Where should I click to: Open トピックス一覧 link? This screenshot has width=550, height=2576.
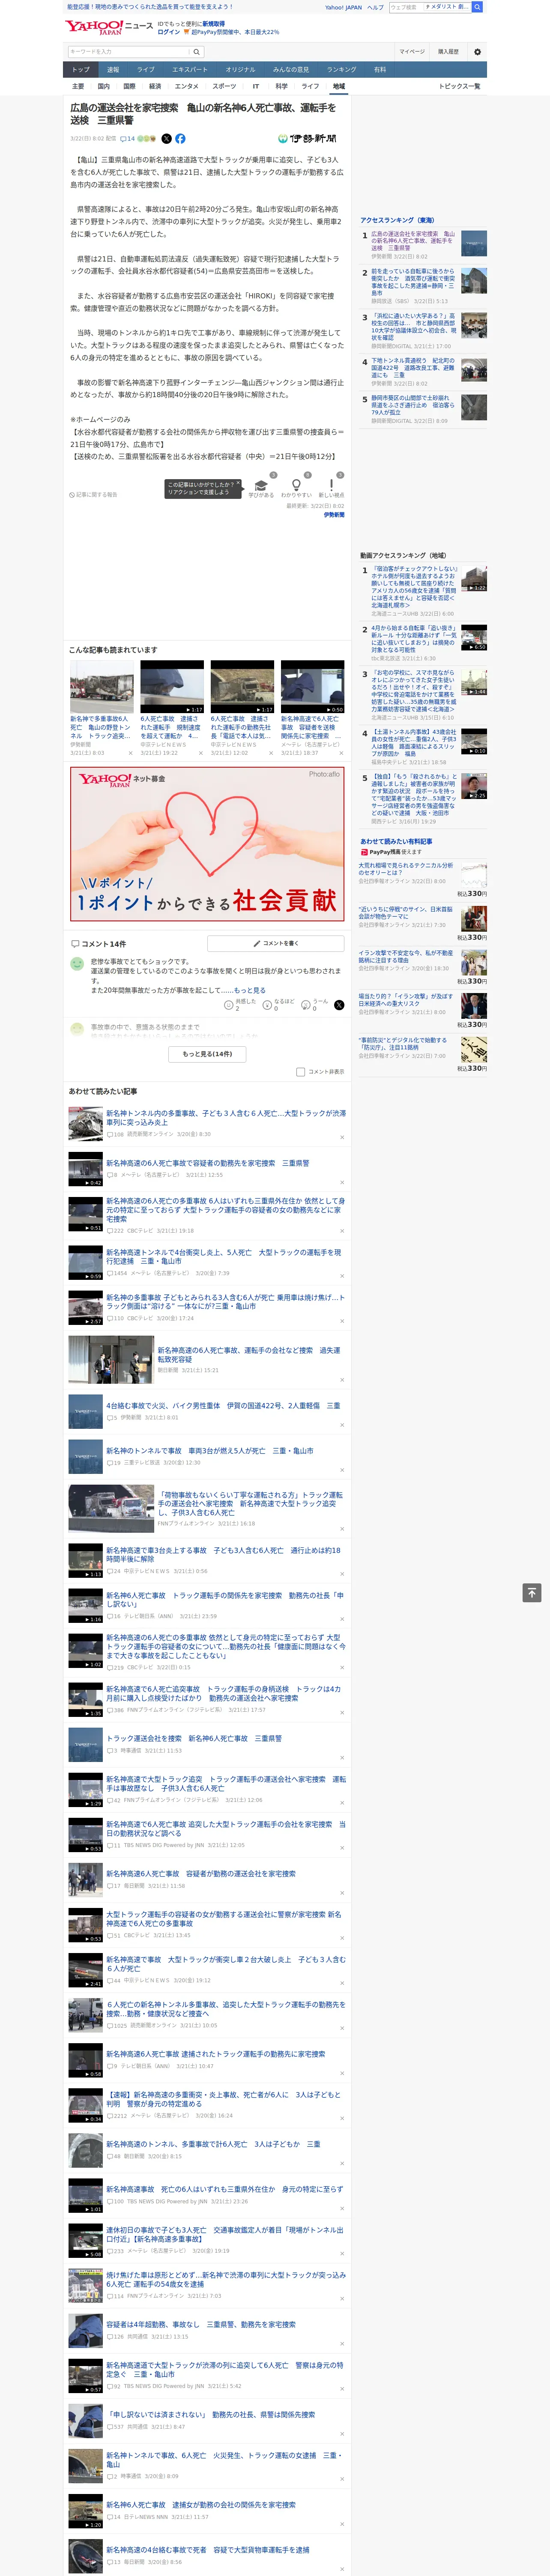pos(459,87)
